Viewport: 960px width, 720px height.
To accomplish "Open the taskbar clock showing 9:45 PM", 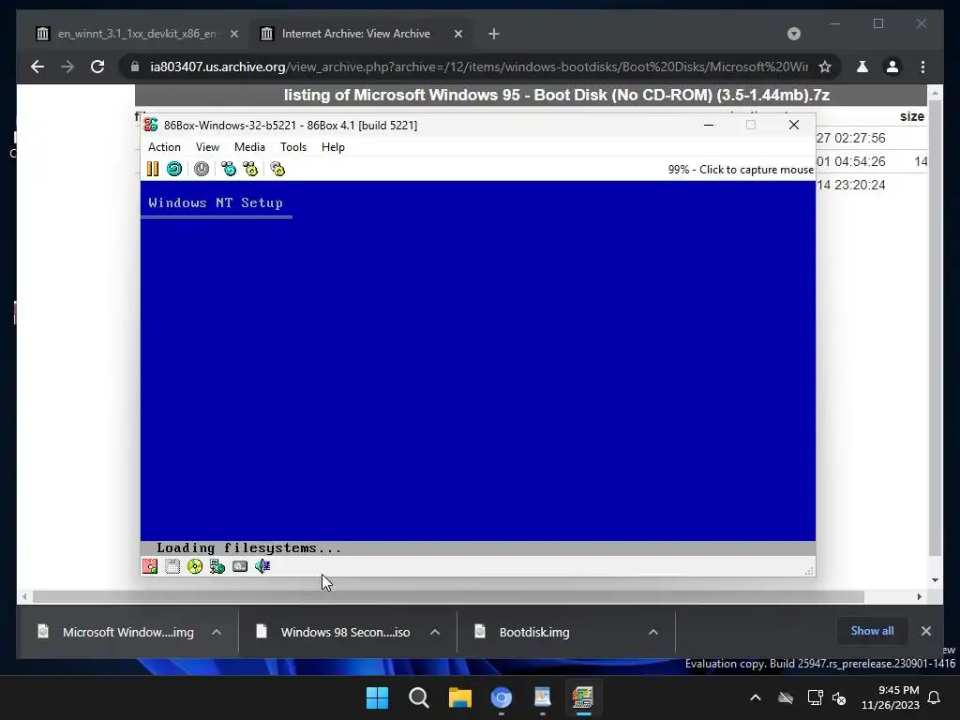I will pyautogui.click(x=891, y=697).
